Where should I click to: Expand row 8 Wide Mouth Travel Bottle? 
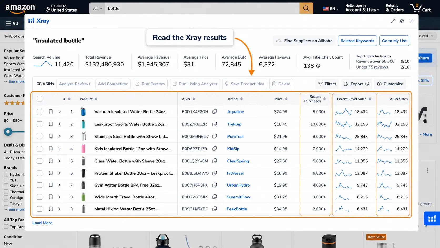59,197
